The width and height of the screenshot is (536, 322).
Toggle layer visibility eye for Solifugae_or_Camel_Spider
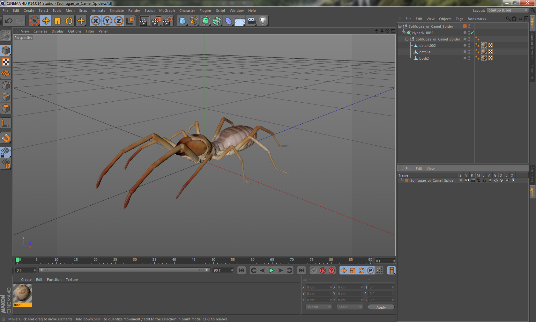coord(467,180)
